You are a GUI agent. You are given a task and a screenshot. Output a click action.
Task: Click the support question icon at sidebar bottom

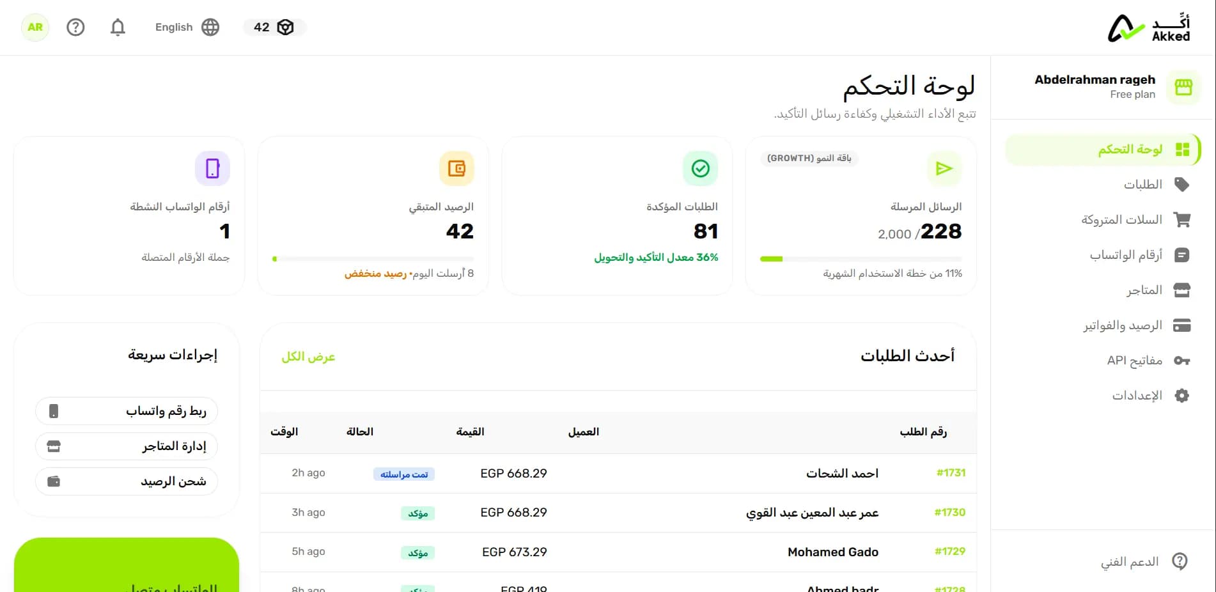(1180, 561)
